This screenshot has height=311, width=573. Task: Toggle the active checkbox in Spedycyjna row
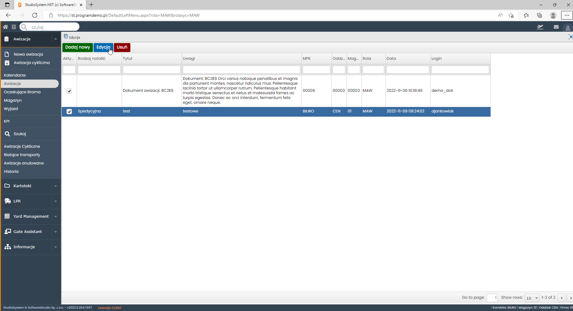pyautogui.click(x=69, y=112)
